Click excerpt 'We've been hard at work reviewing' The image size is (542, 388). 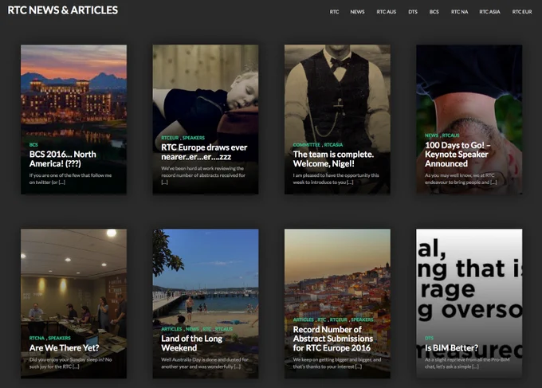[x=203, y=175]
